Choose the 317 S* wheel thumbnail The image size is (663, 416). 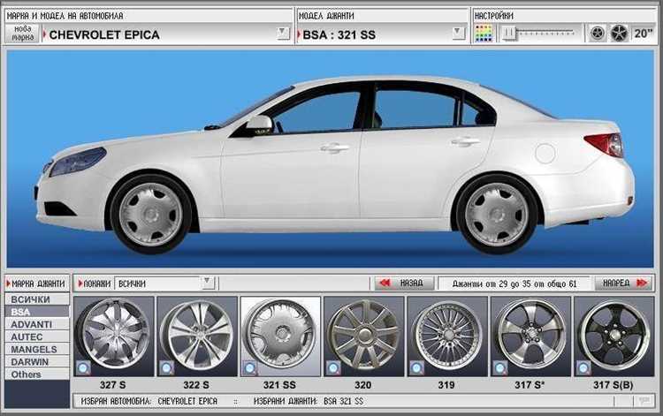pyautogui.click(x=530, y=336)
